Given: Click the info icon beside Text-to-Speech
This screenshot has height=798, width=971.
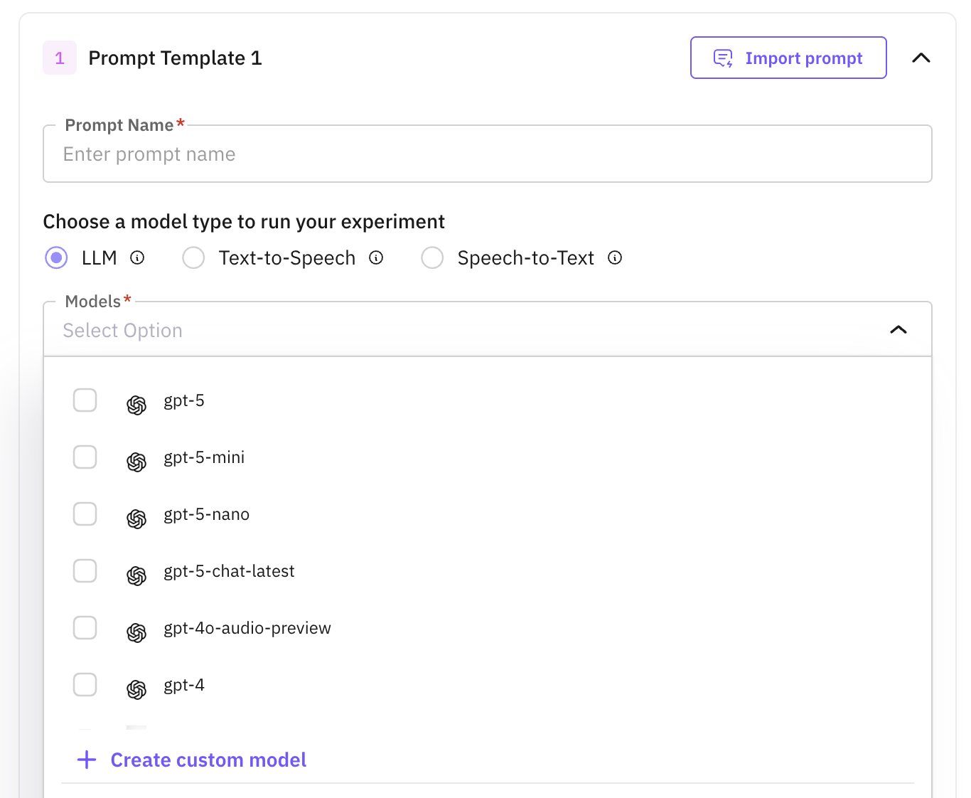Looking at the screenshot, I should tap(376, 257).
